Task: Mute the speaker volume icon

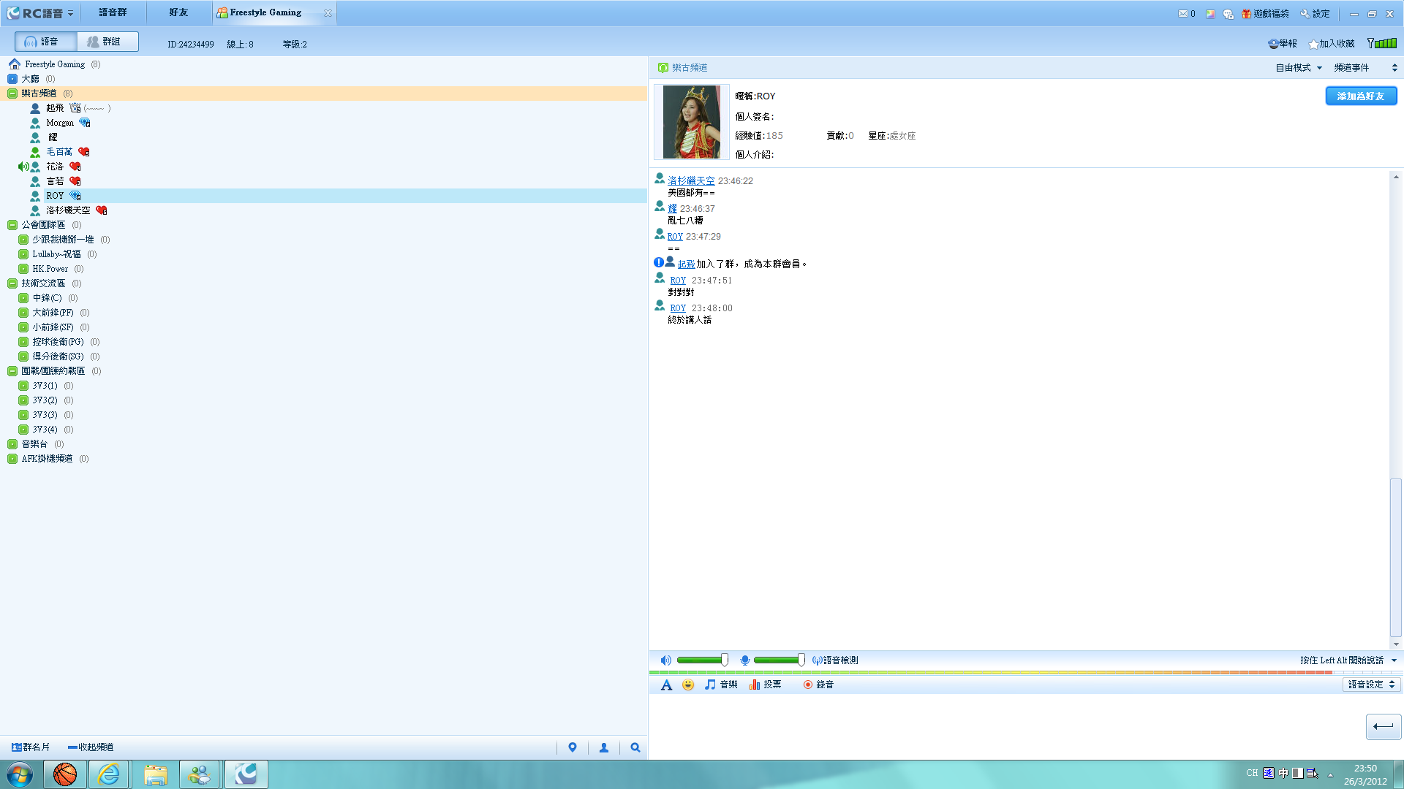Action: click(x=665, y=660)
